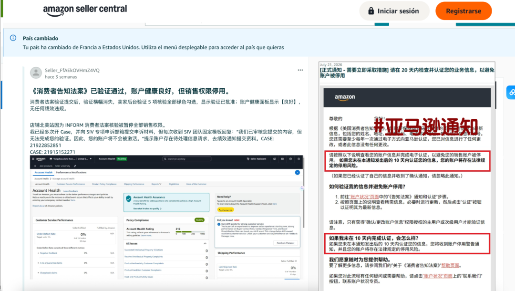The height and width of the screenshot is (291, 515).
Task: Click the small purple external icon on the screenshot's right edge
Action: click(x=302, y=188)
